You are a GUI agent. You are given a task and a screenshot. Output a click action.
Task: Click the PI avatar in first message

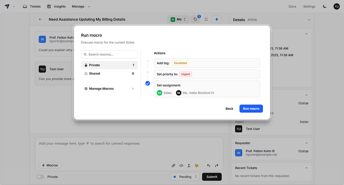coord(42,39)
